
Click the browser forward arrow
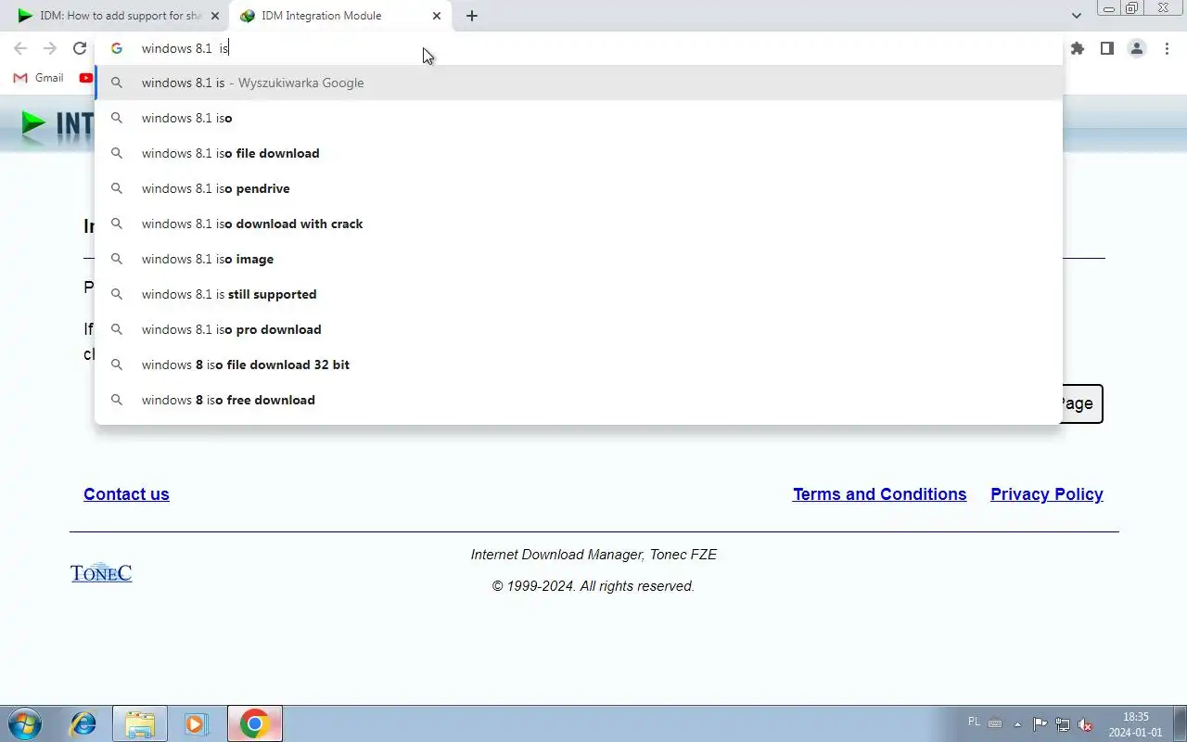click(x=50, y=48)
